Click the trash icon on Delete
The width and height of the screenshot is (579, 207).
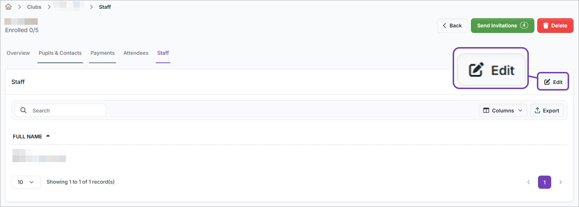[x=546, y=26]
